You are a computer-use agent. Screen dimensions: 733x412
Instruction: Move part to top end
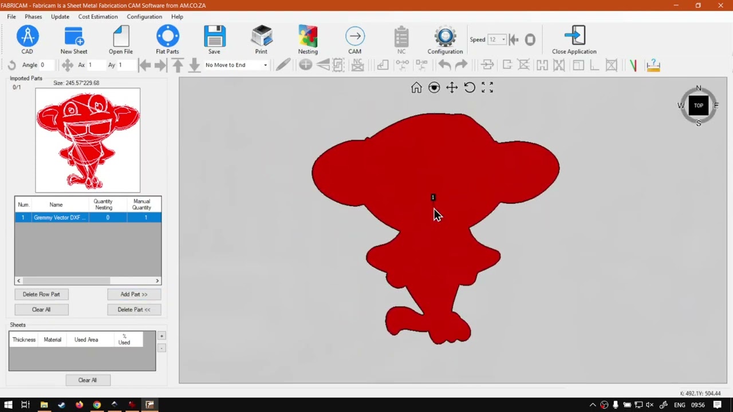click(178, 65)
